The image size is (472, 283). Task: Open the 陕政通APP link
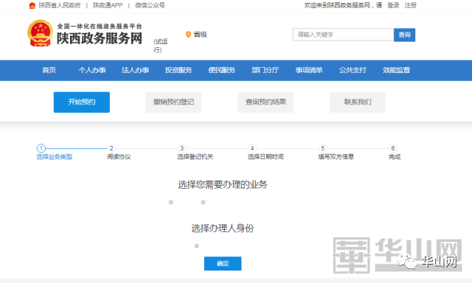point(108,5)
